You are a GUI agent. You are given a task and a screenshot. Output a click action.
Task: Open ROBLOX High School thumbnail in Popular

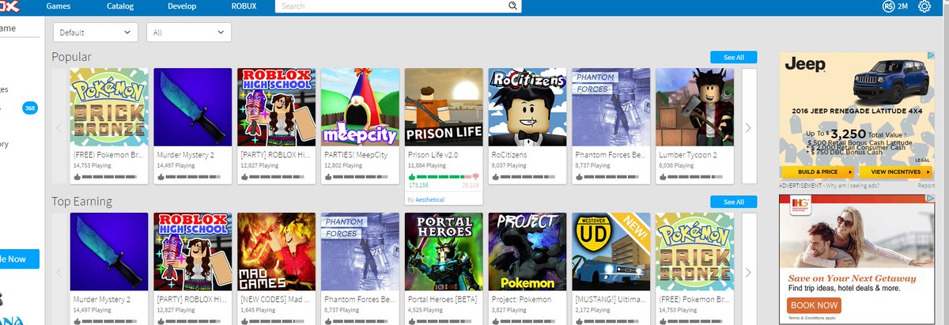click(277, 108)
